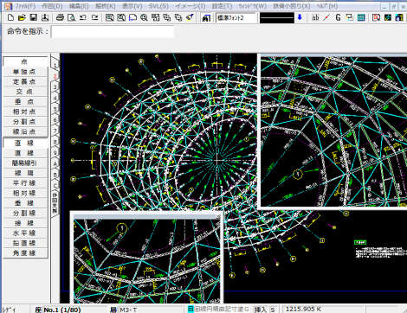Switch to side tab 3

coord(55,87)
